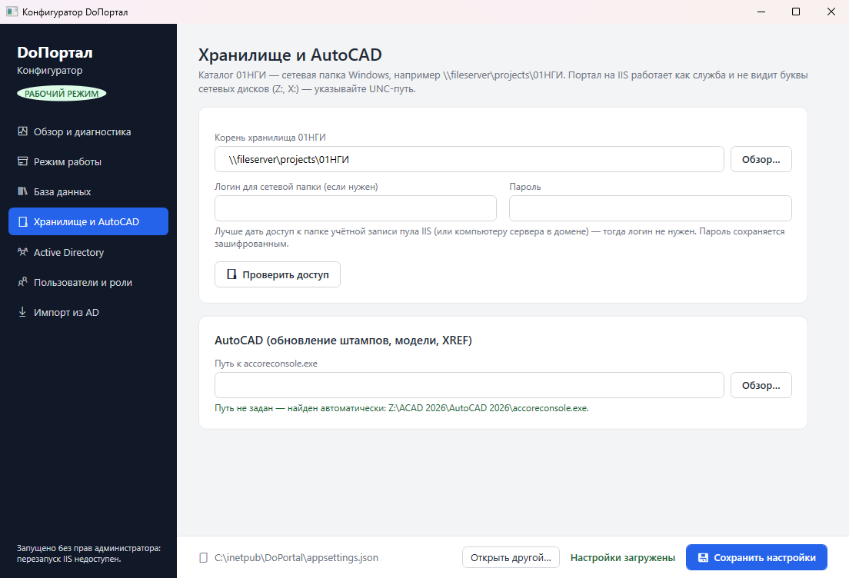Screen dimensions: 849x578
Task: Open the Импорт из AD section
Action: pos(88,312)
